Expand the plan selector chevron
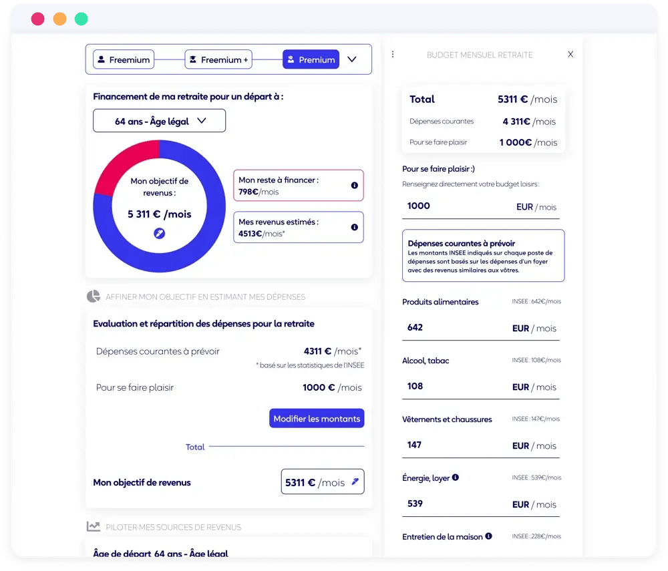This screenshot has width=668, height=571. [352, 59]
